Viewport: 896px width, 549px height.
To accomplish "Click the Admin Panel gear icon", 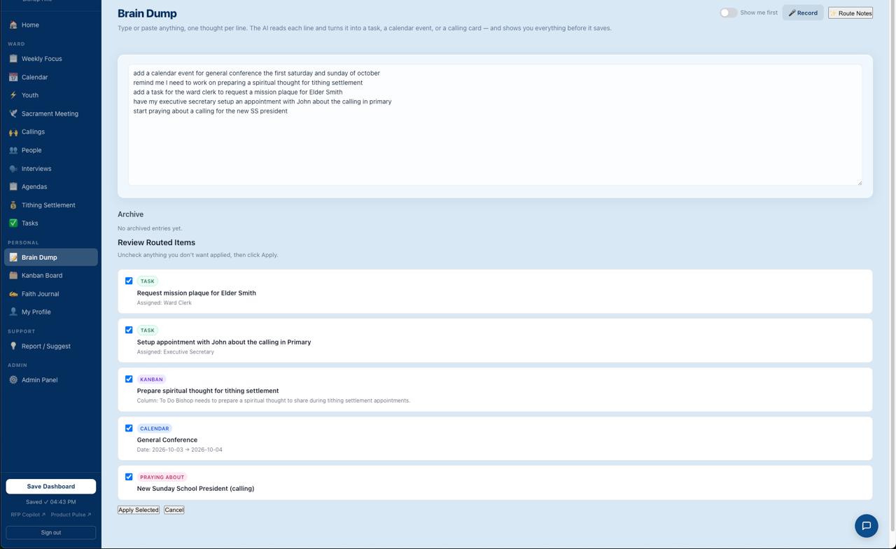I will (x=13, y=380).
